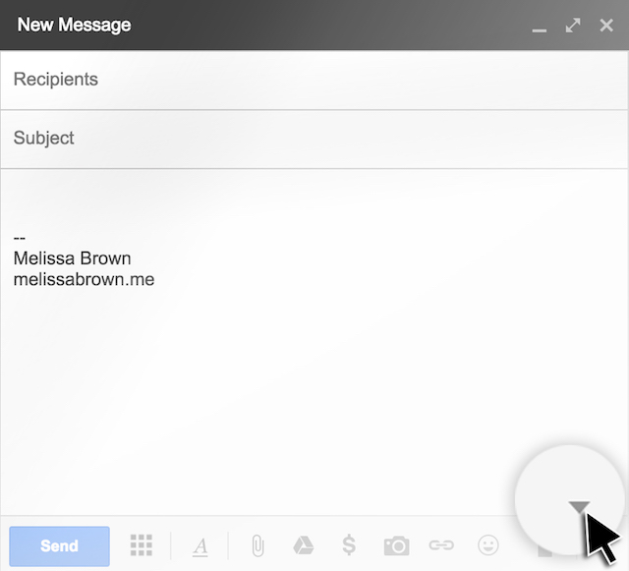
Task: Open the apps grid icon beside Send
Action: click(x=142, y=546)
